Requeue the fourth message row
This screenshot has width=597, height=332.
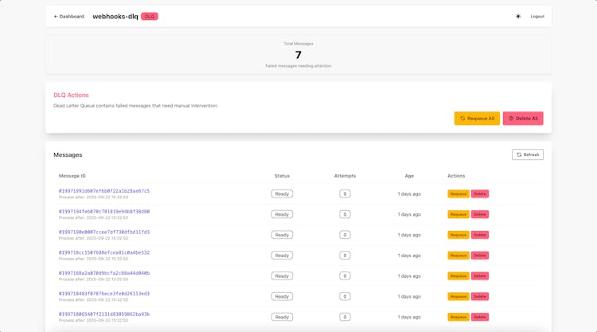coord(458,256)
